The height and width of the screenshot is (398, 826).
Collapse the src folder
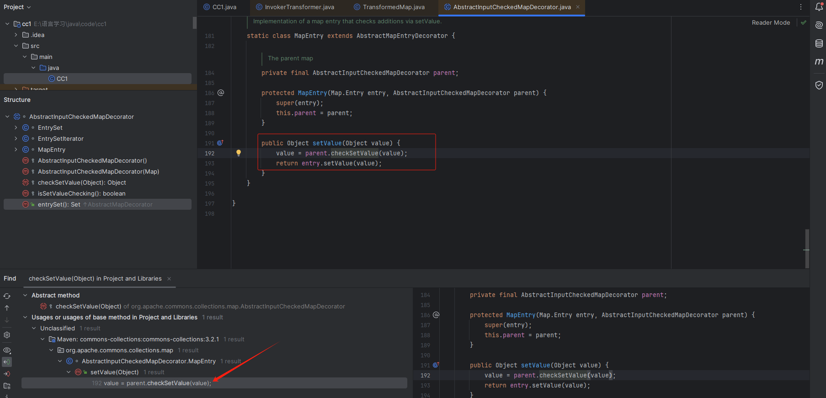[16, 46]
